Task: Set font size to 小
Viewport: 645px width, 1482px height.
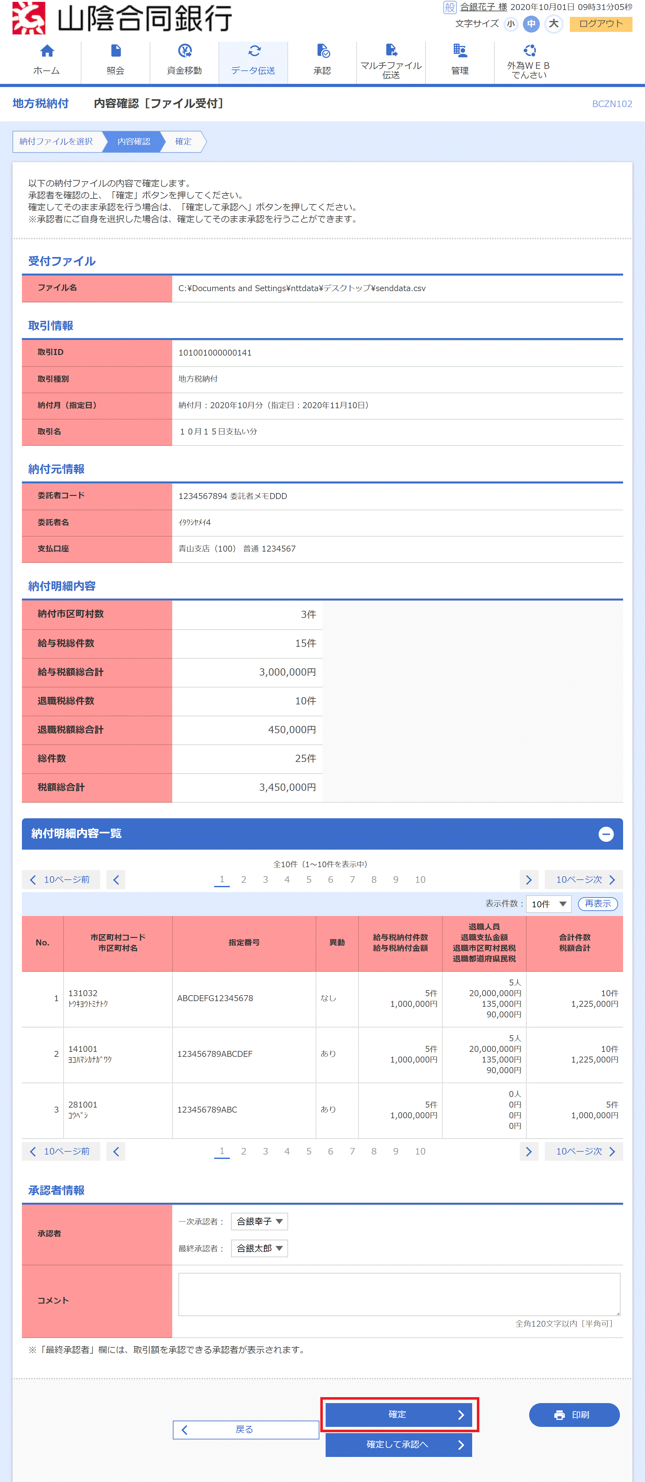Action: coord(510,24)
